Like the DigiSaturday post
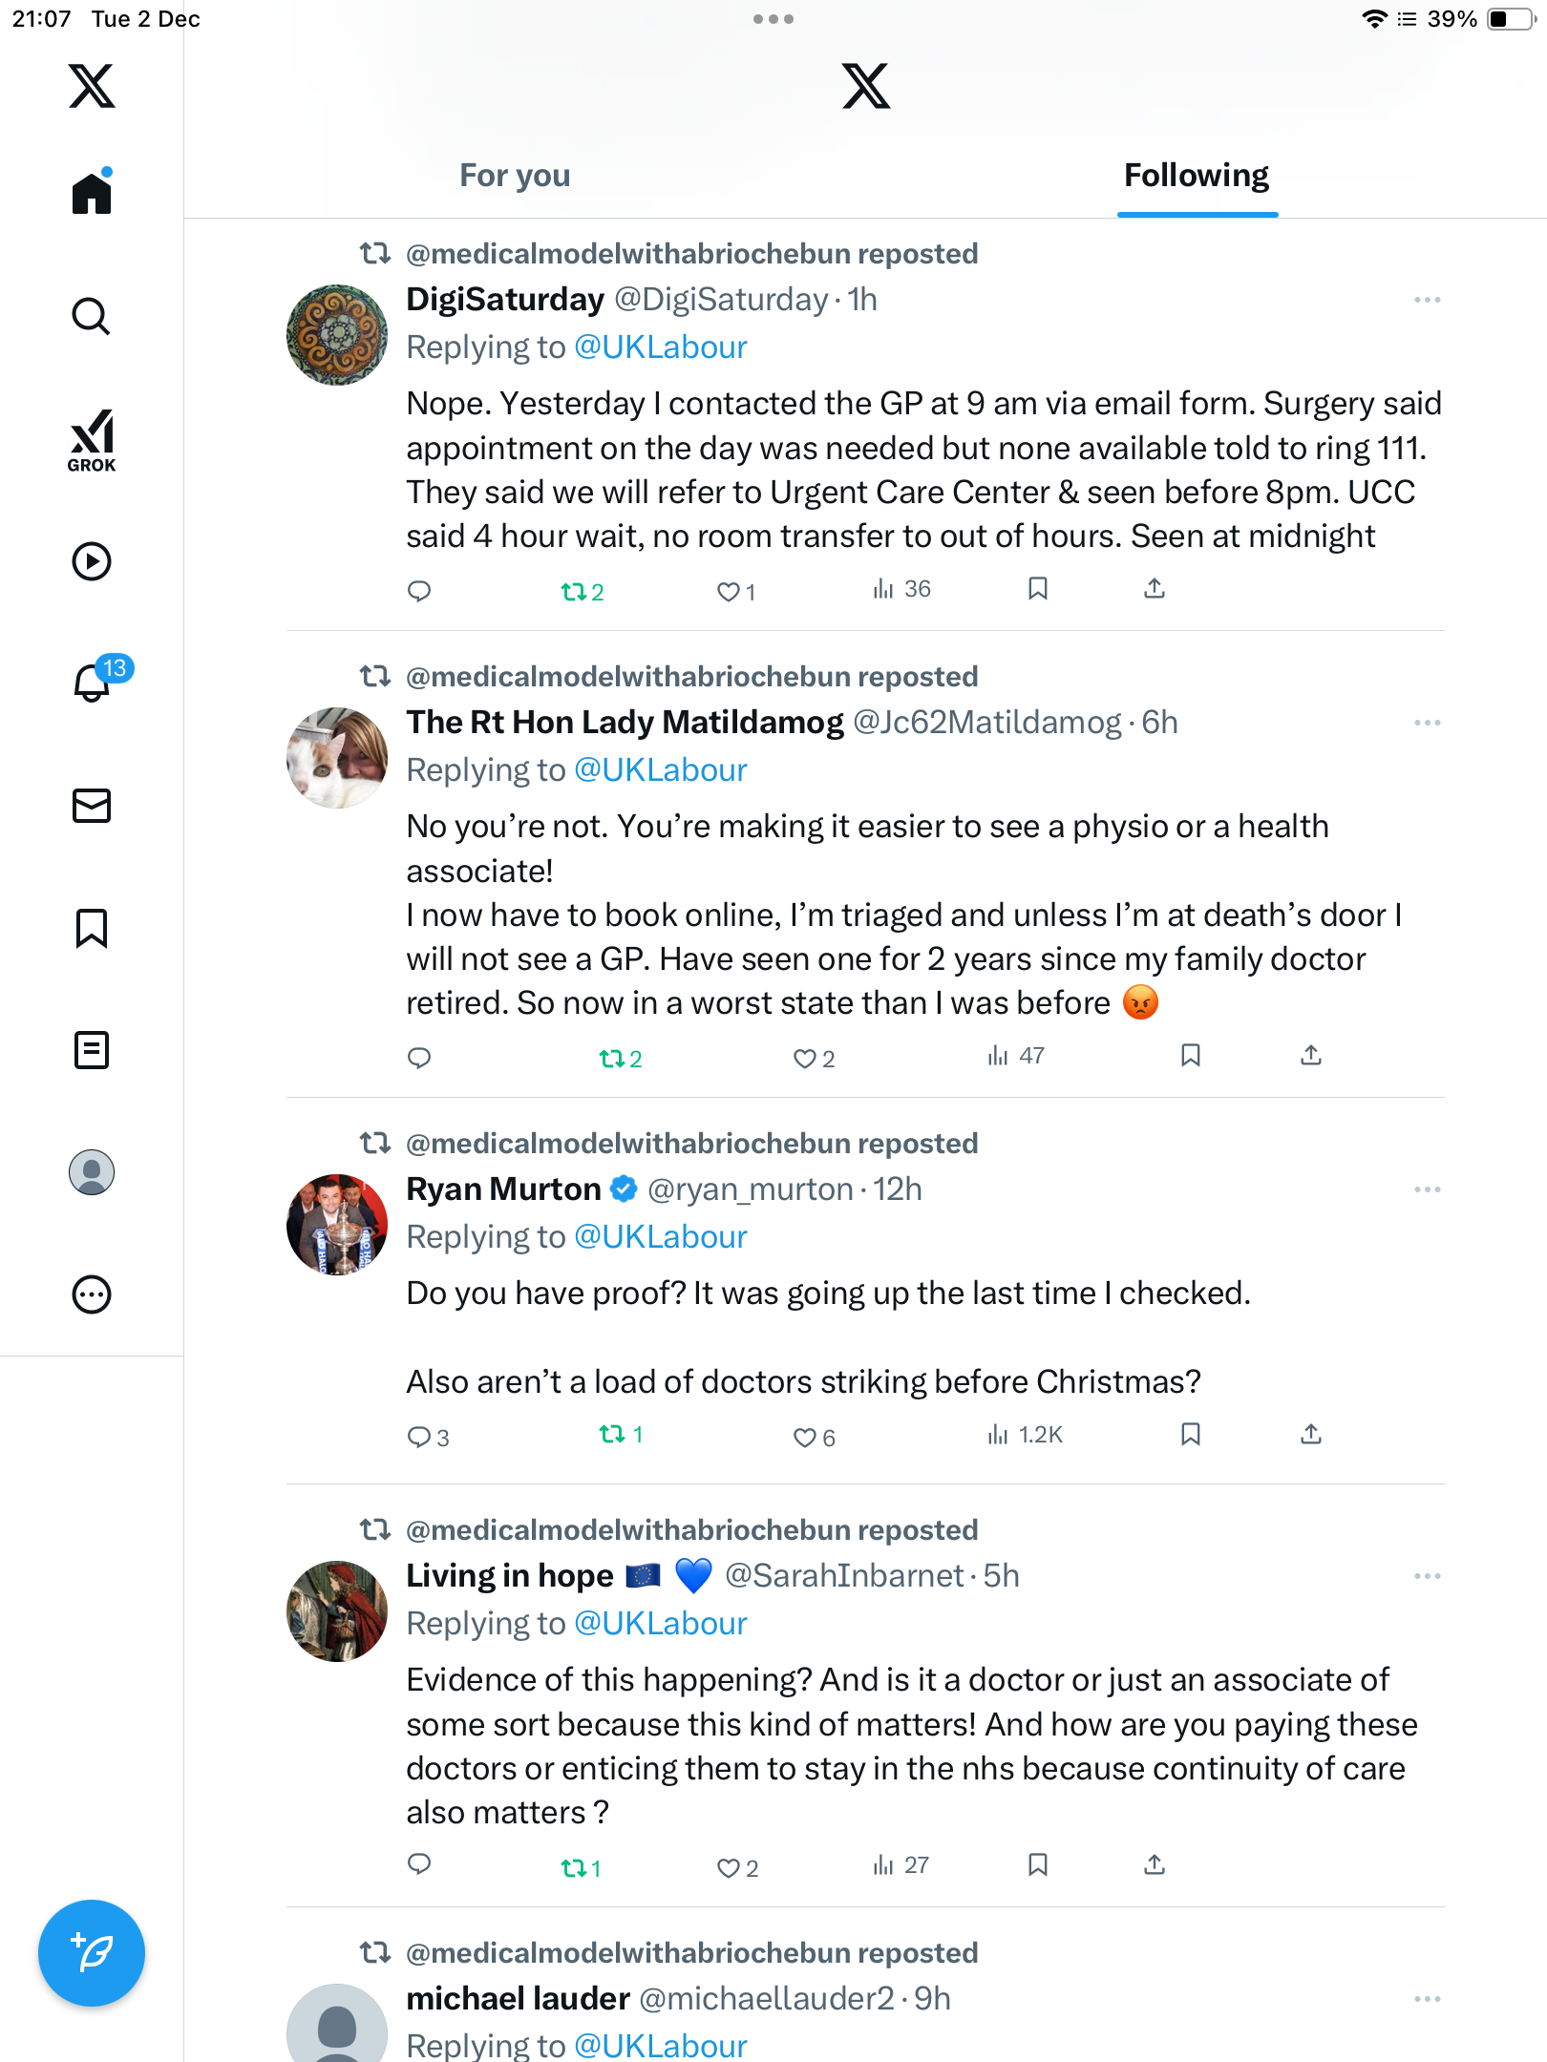The width and height of the screenshot is (1547, 2062). [x=729, y=592]
